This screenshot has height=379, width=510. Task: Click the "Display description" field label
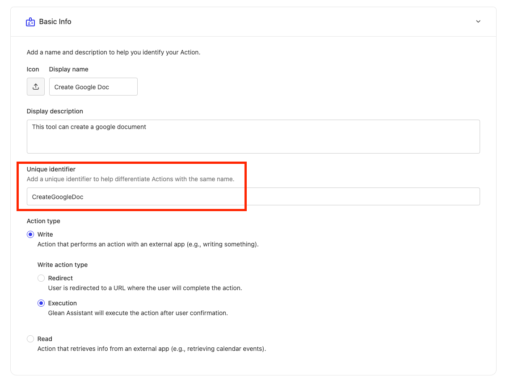tap(55, 111)
